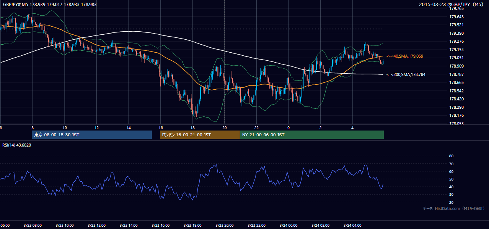The image size is (489, 229).
Task: Click the RSI axis level 50
Action: (451, 179)
